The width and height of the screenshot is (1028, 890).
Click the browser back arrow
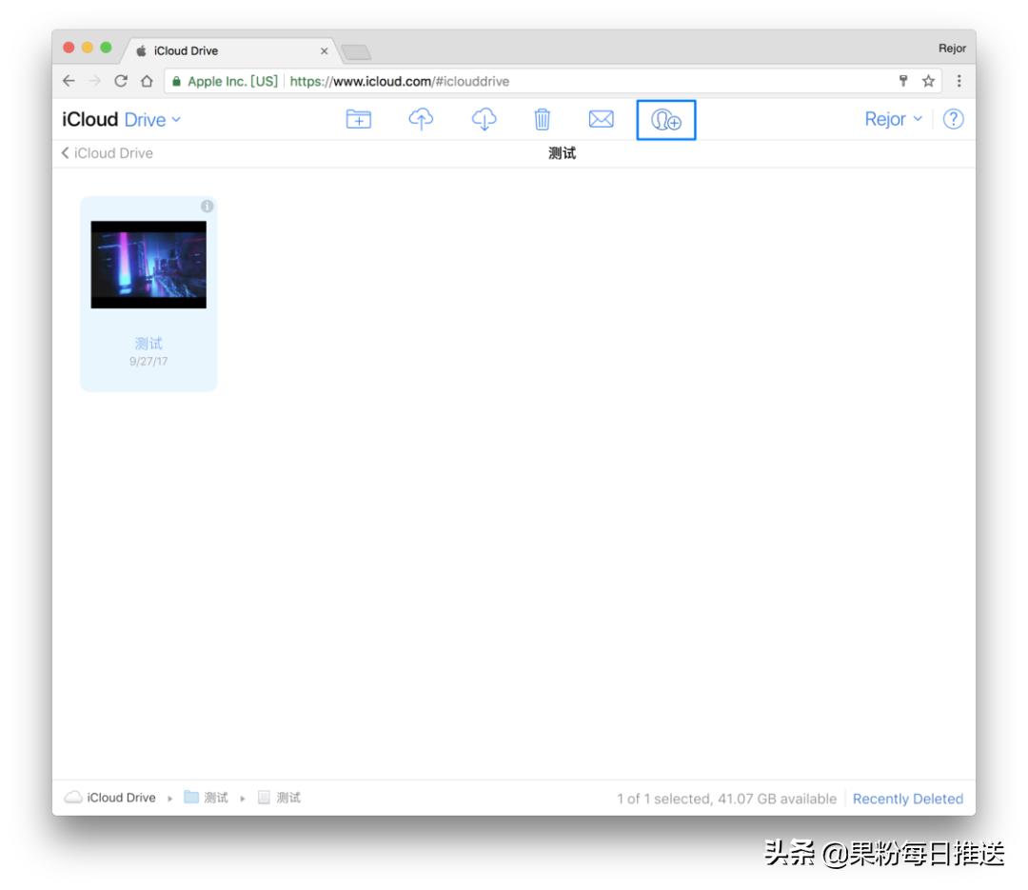67,82
